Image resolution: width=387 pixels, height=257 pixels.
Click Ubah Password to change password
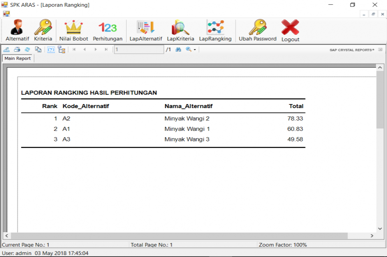click(x=258, y=31)
